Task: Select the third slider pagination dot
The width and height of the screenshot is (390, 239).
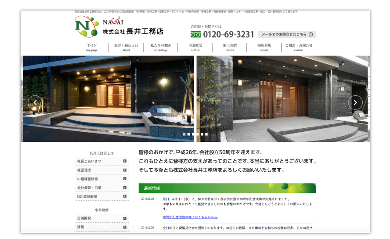Action: click(x=193, y=134)
